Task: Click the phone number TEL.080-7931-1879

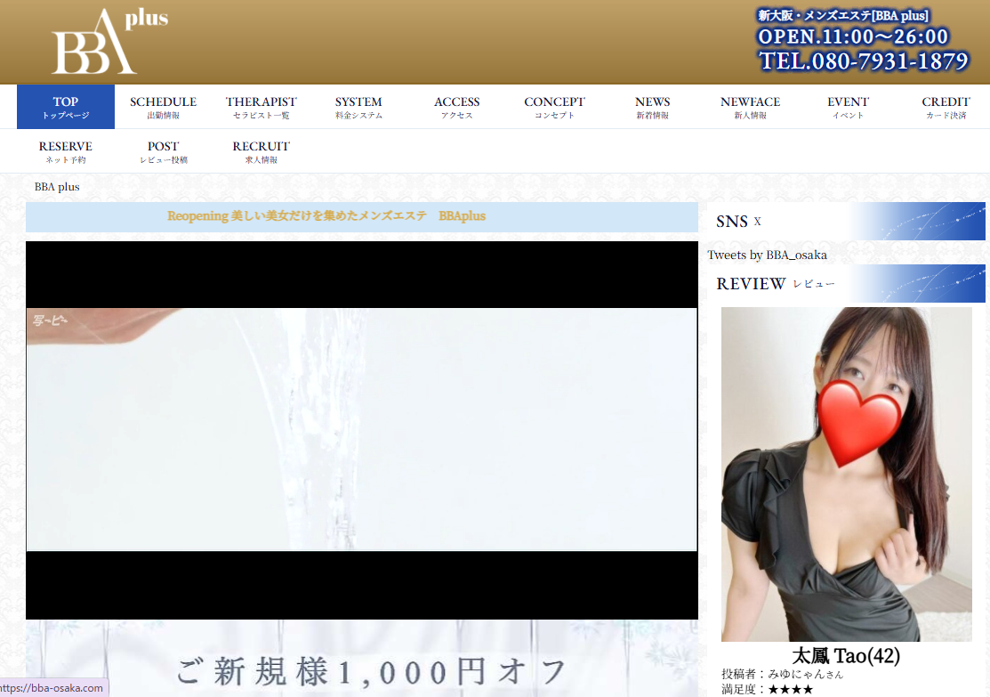Action: coord(864,61)
